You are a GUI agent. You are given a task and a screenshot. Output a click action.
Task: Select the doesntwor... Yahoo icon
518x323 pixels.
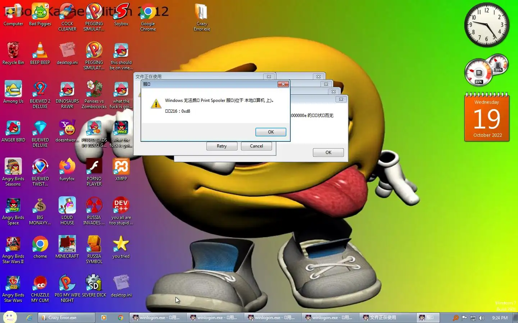pyautogui.click(x=67, y=131)
